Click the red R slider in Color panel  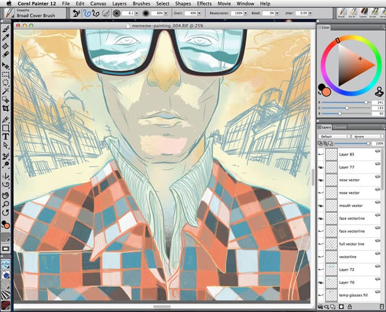coord(346,103)
